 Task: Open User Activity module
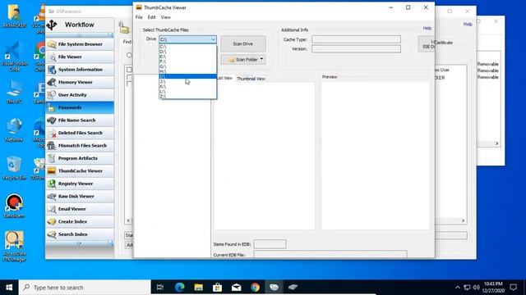[80, 95]
